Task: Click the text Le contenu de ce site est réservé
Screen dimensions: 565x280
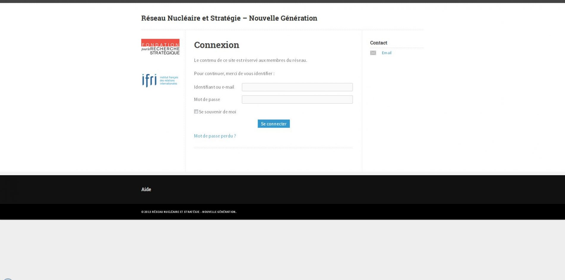Action: (x=251, y=60)
